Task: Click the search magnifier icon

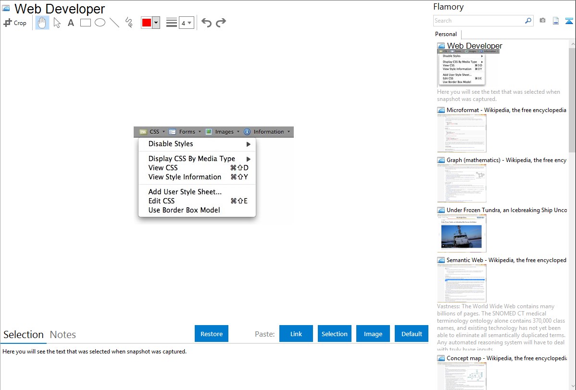Action: (x=528, y=21)
